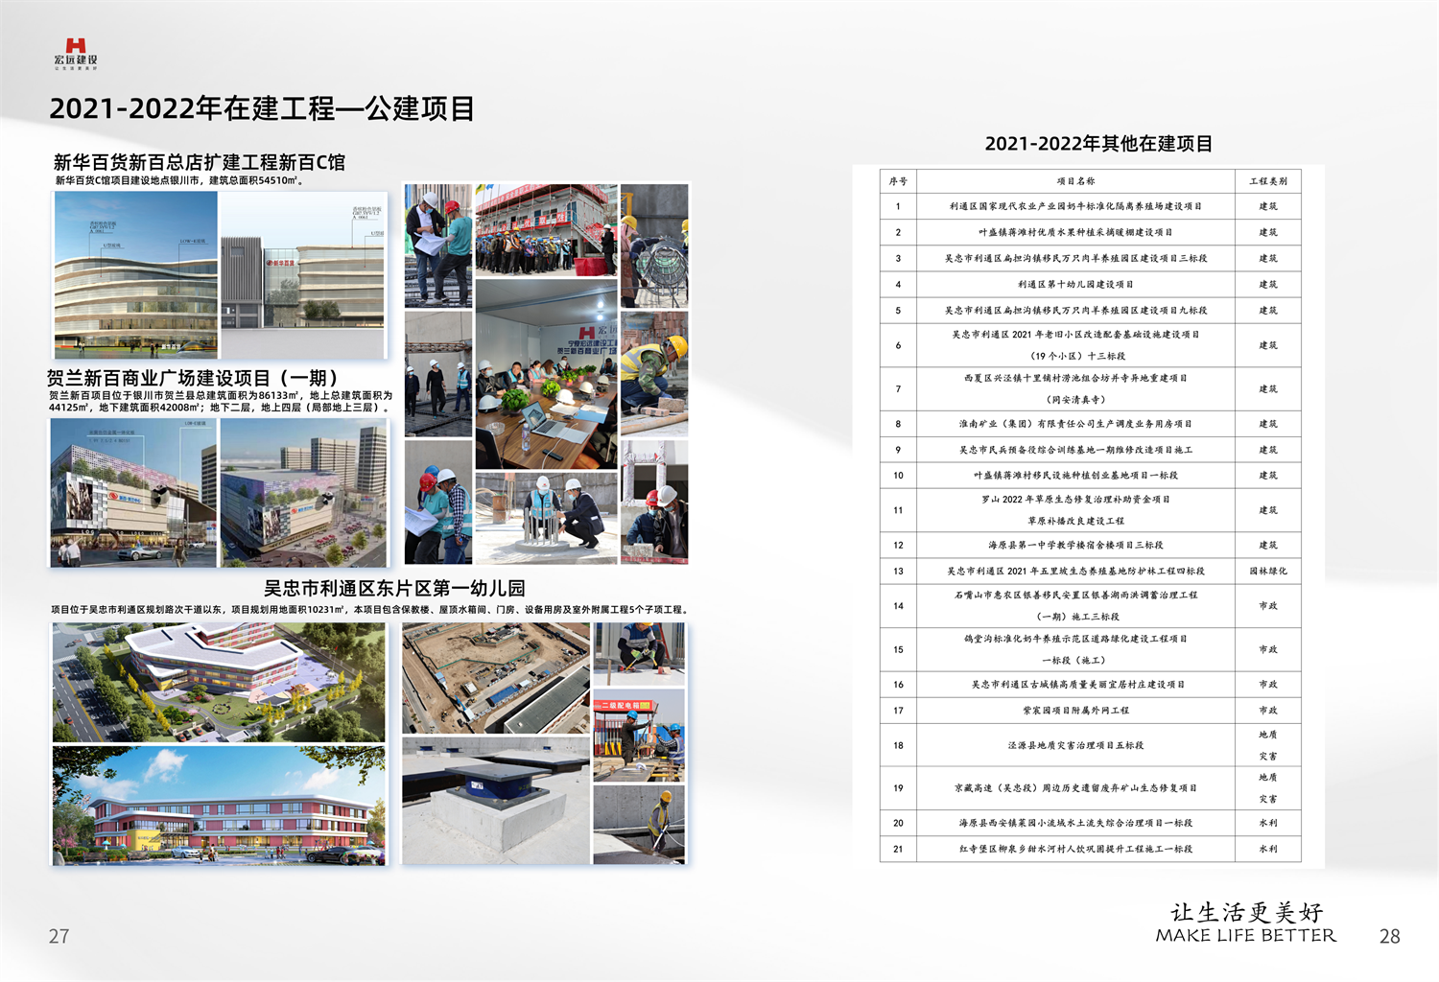Click the 宏远建设 logo
This screenshot has height=982, width=1439.
pyautogui.click(x=76, y=54)
